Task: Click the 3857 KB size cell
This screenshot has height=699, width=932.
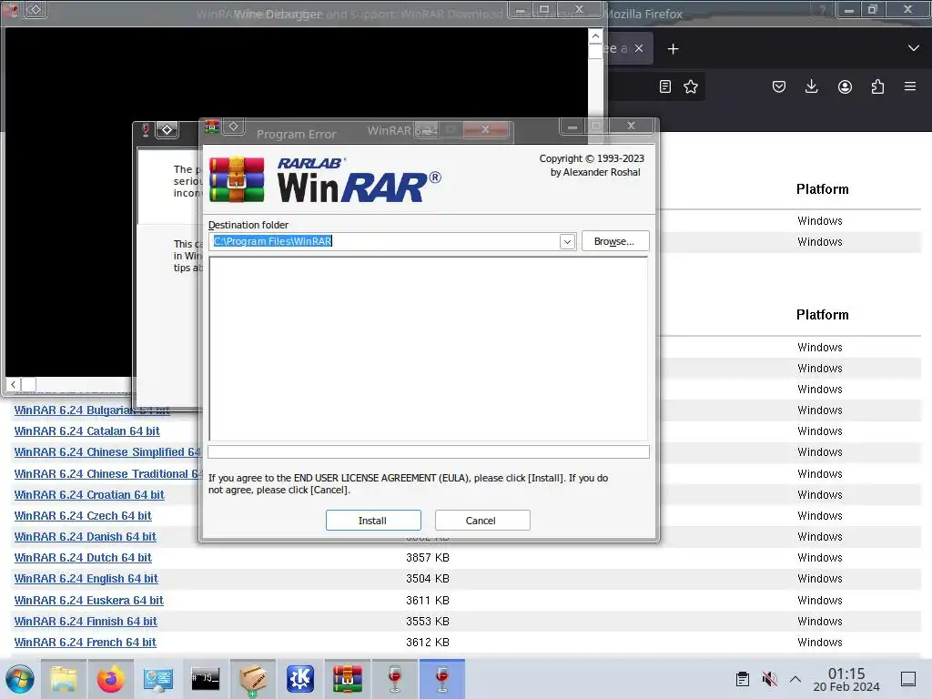Action: [428, 558]
